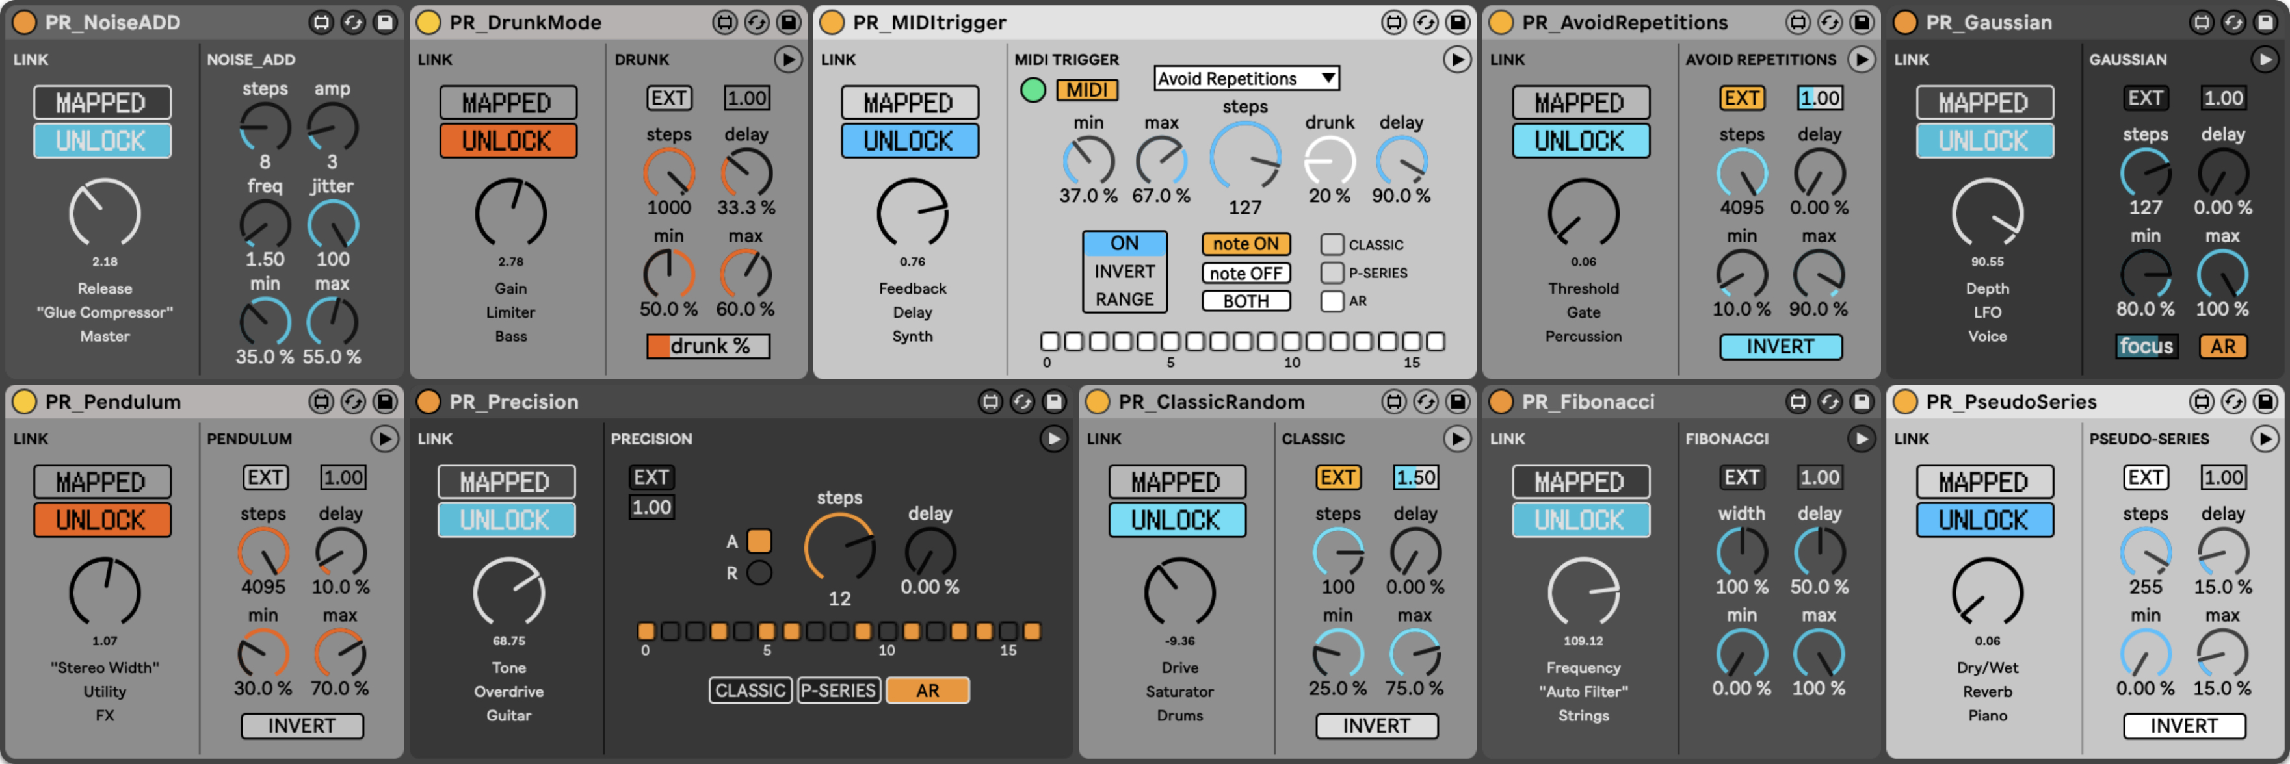Enable the CLASSIC checkbox in MIDI Trigger
This screenshot has height=764, width=2290.
[1331, 244]
